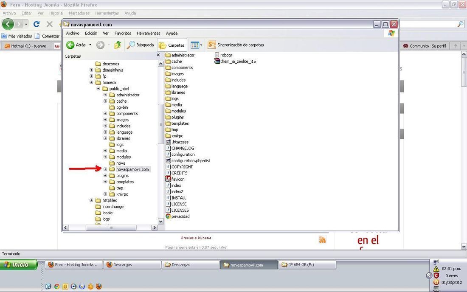
Task: Open the Ver menu in Explorer window
Action: pos(106,34)
